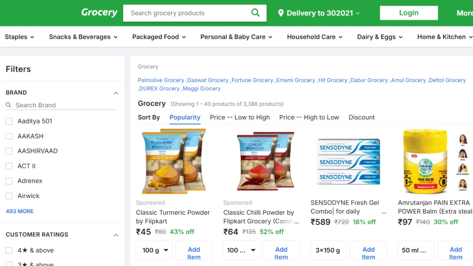Click the search magnifier icon
Viewport: 473px width, 266px height.
[x=255, y=13]
